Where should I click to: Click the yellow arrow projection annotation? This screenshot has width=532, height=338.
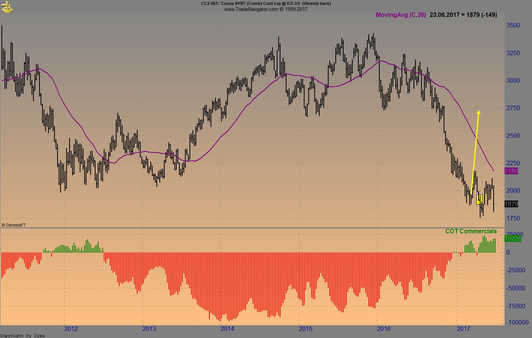click(475, 150)
